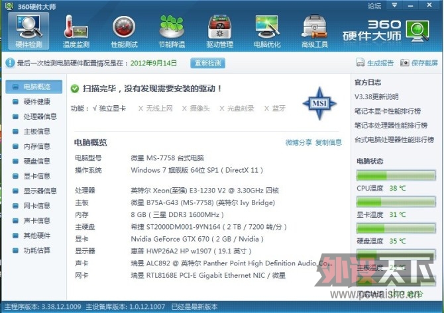The width and height of the screenshot is (444, 313).
Task: Click the 摄像头 feature indicator
Action: coord(196,109)
